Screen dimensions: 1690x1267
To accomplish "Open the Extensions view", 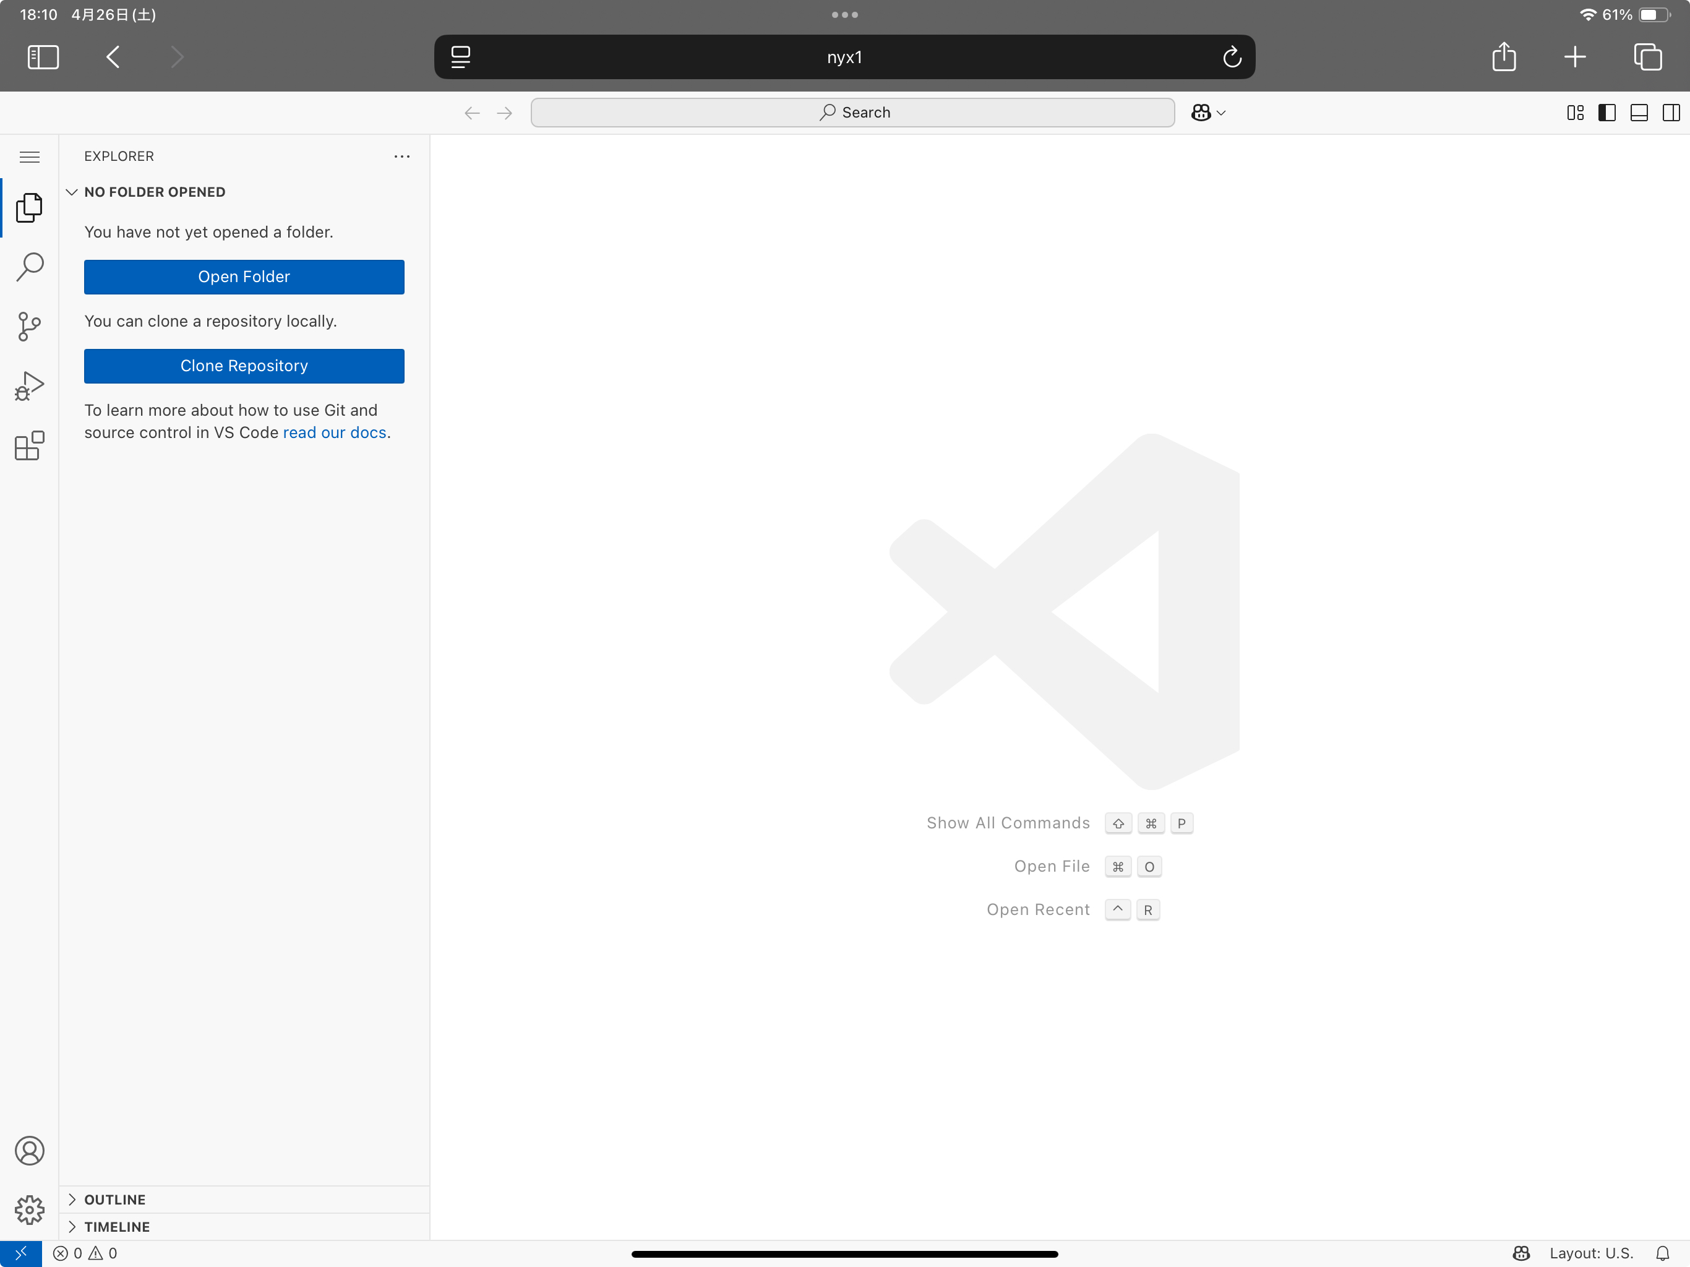I will [29, 446].
